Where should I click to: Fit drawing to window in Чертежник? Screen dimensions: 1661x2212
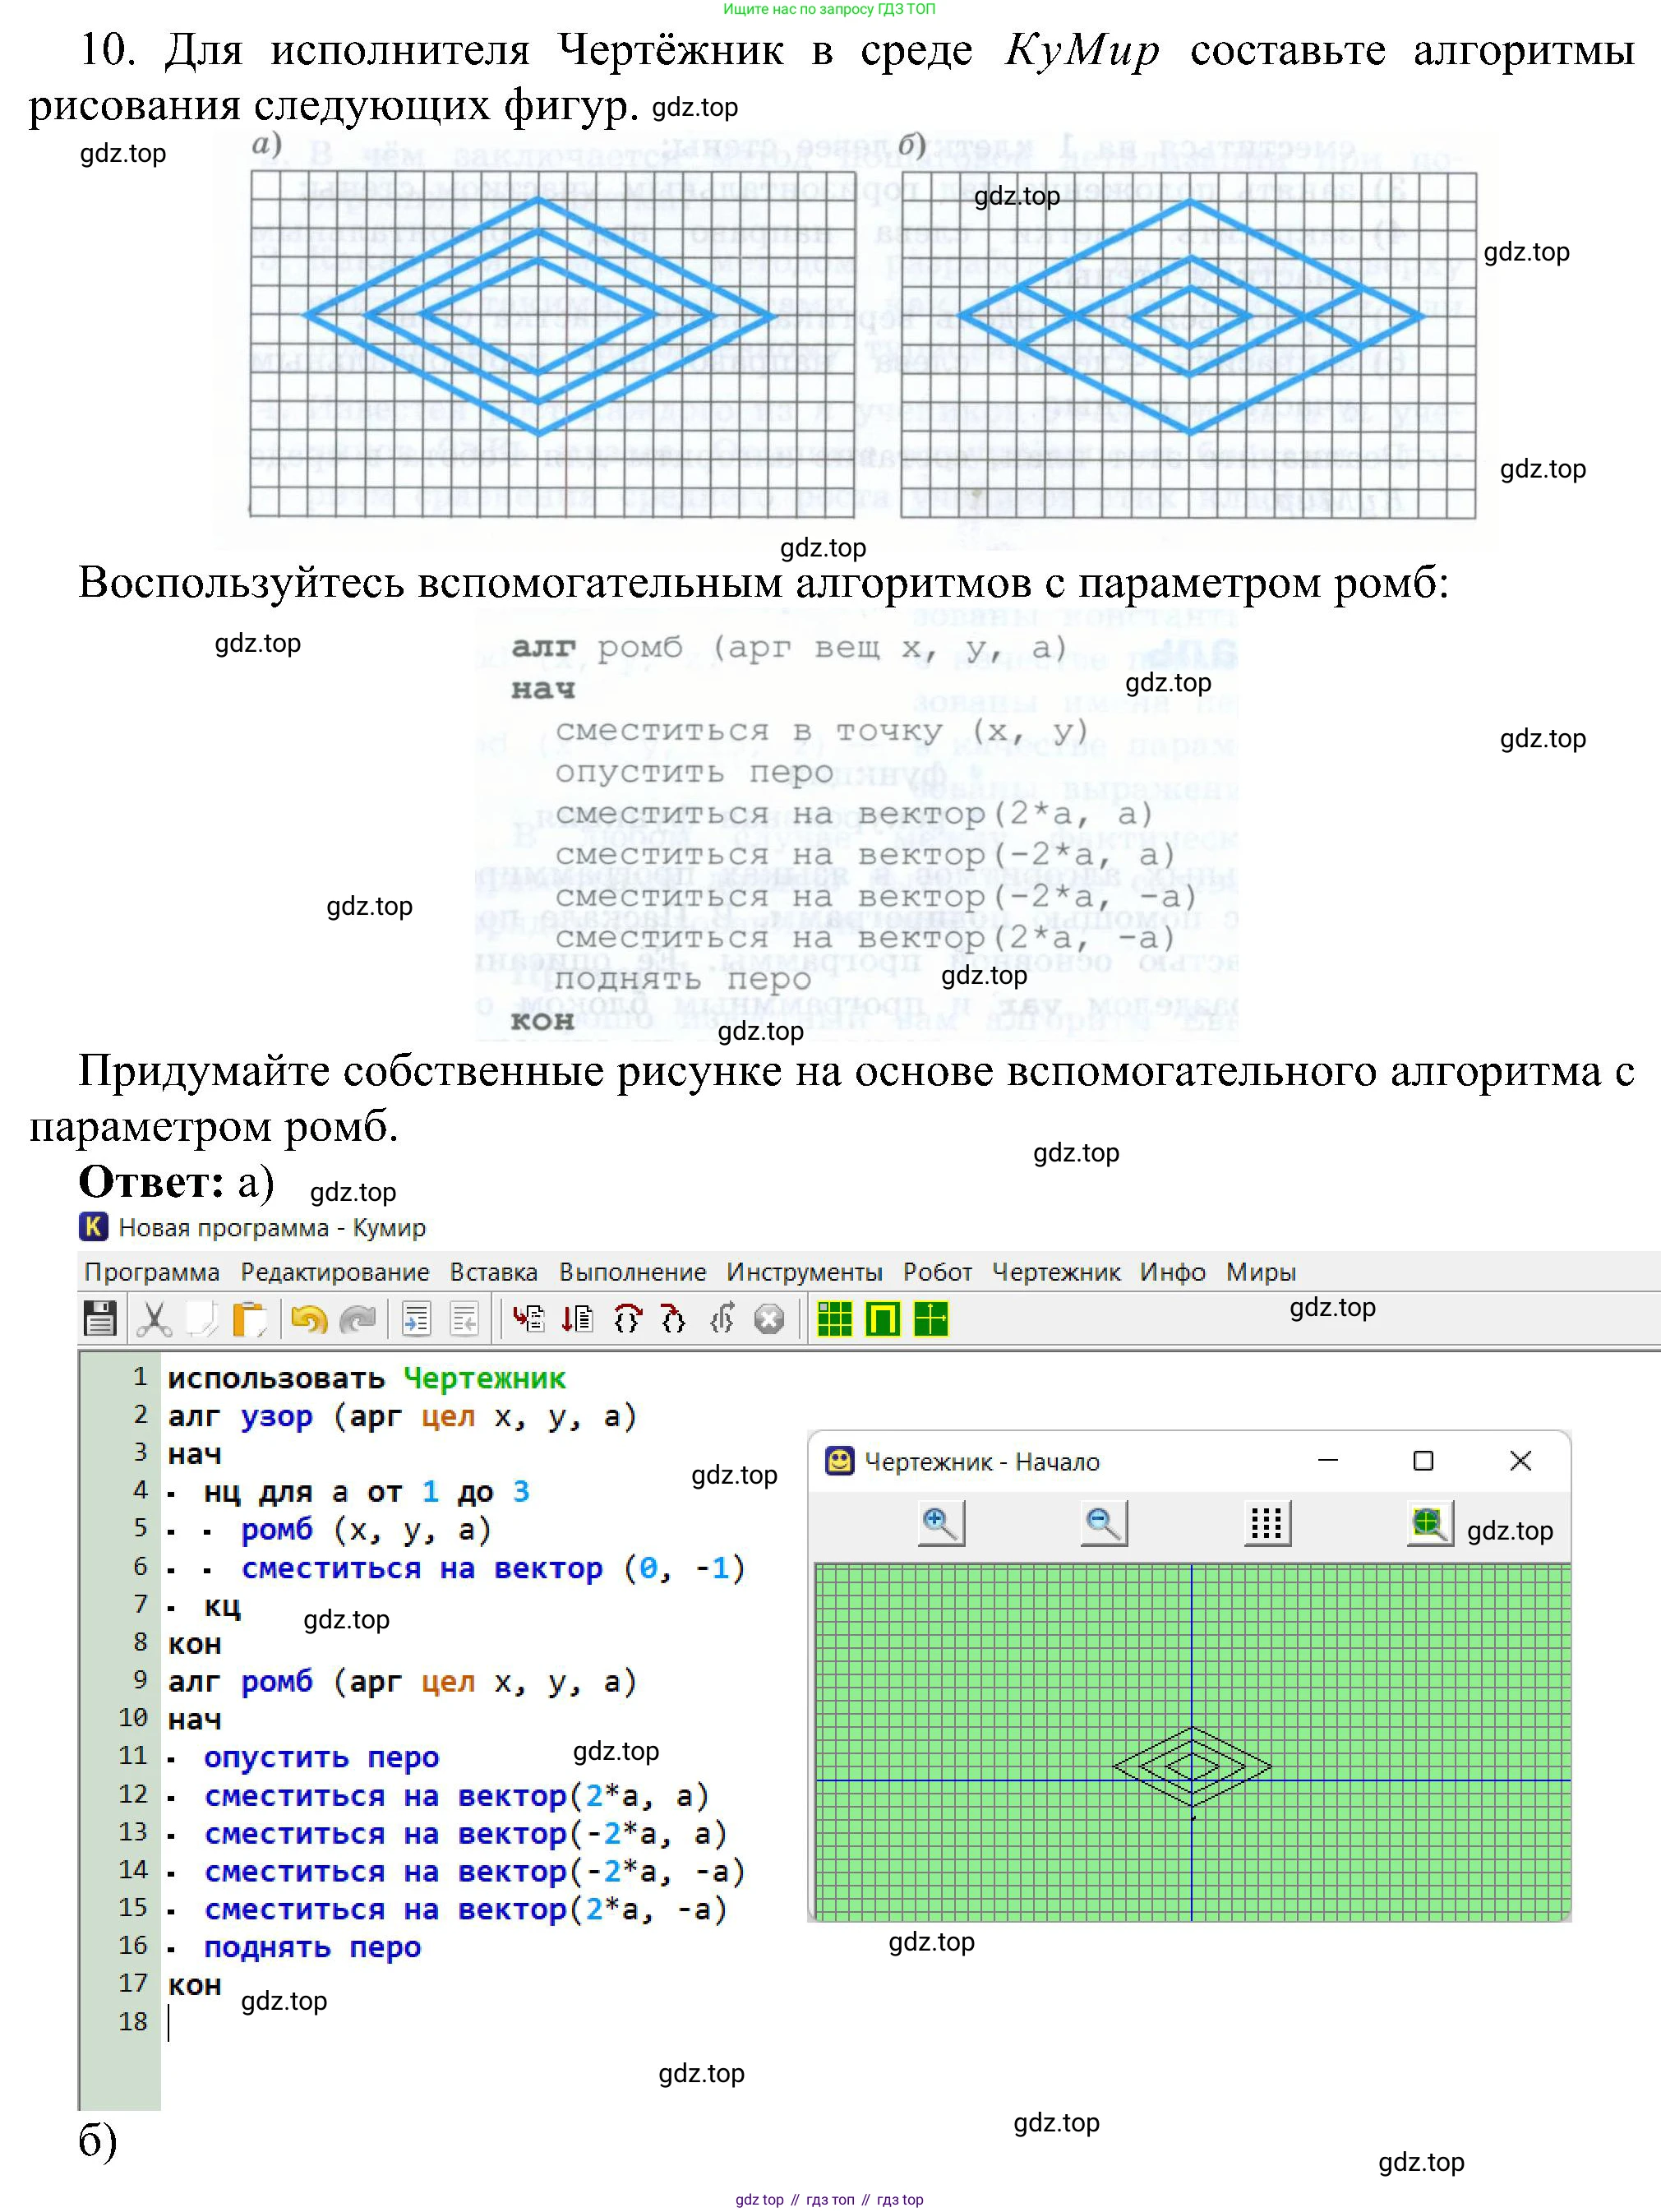click(x=1429, y=1523)
